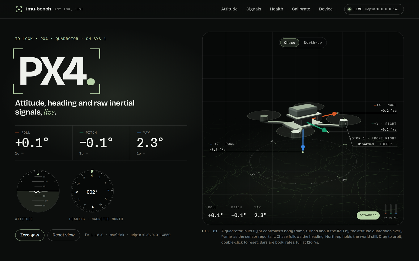419x261 pixels.
Task: Open the Device nav item
Action: pos(326,9)
